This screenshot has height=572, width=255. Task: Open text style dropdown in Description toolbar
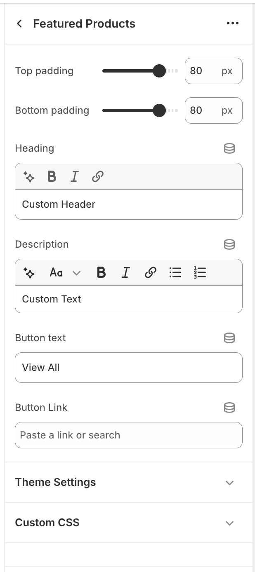pos(65,272)
